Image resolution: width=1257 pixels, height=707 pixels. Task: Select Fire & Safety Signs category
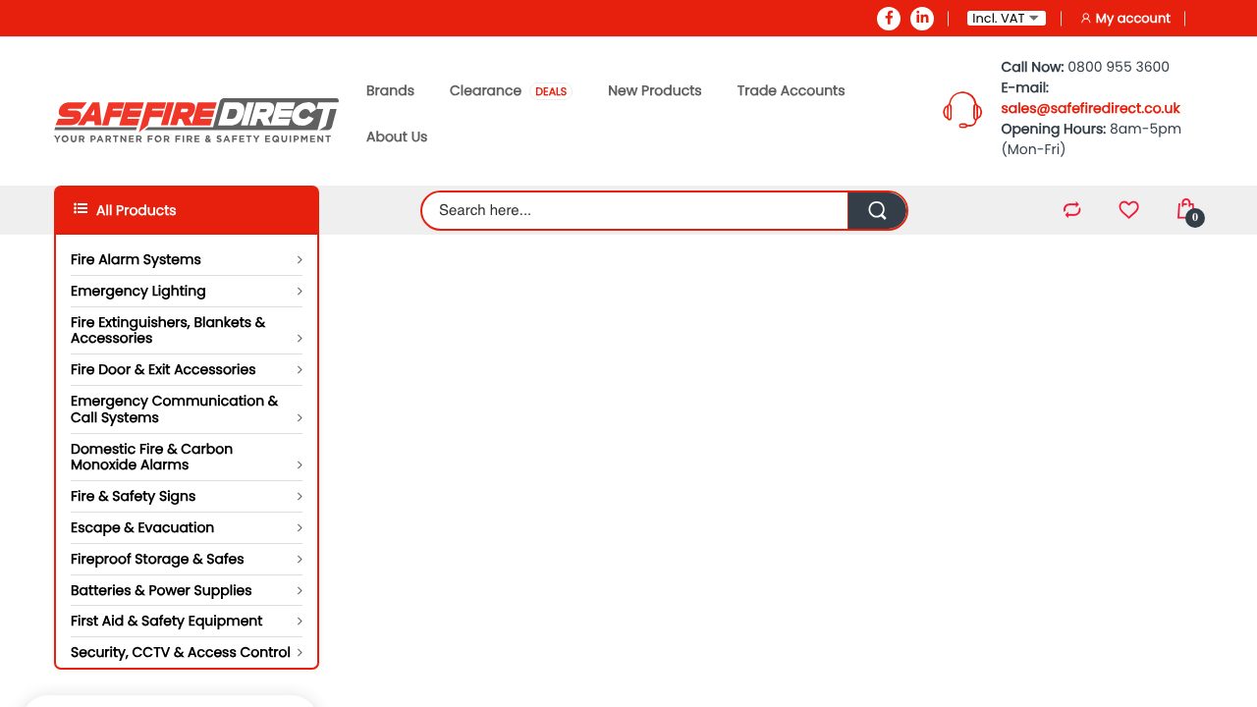[x=134, y=496]
